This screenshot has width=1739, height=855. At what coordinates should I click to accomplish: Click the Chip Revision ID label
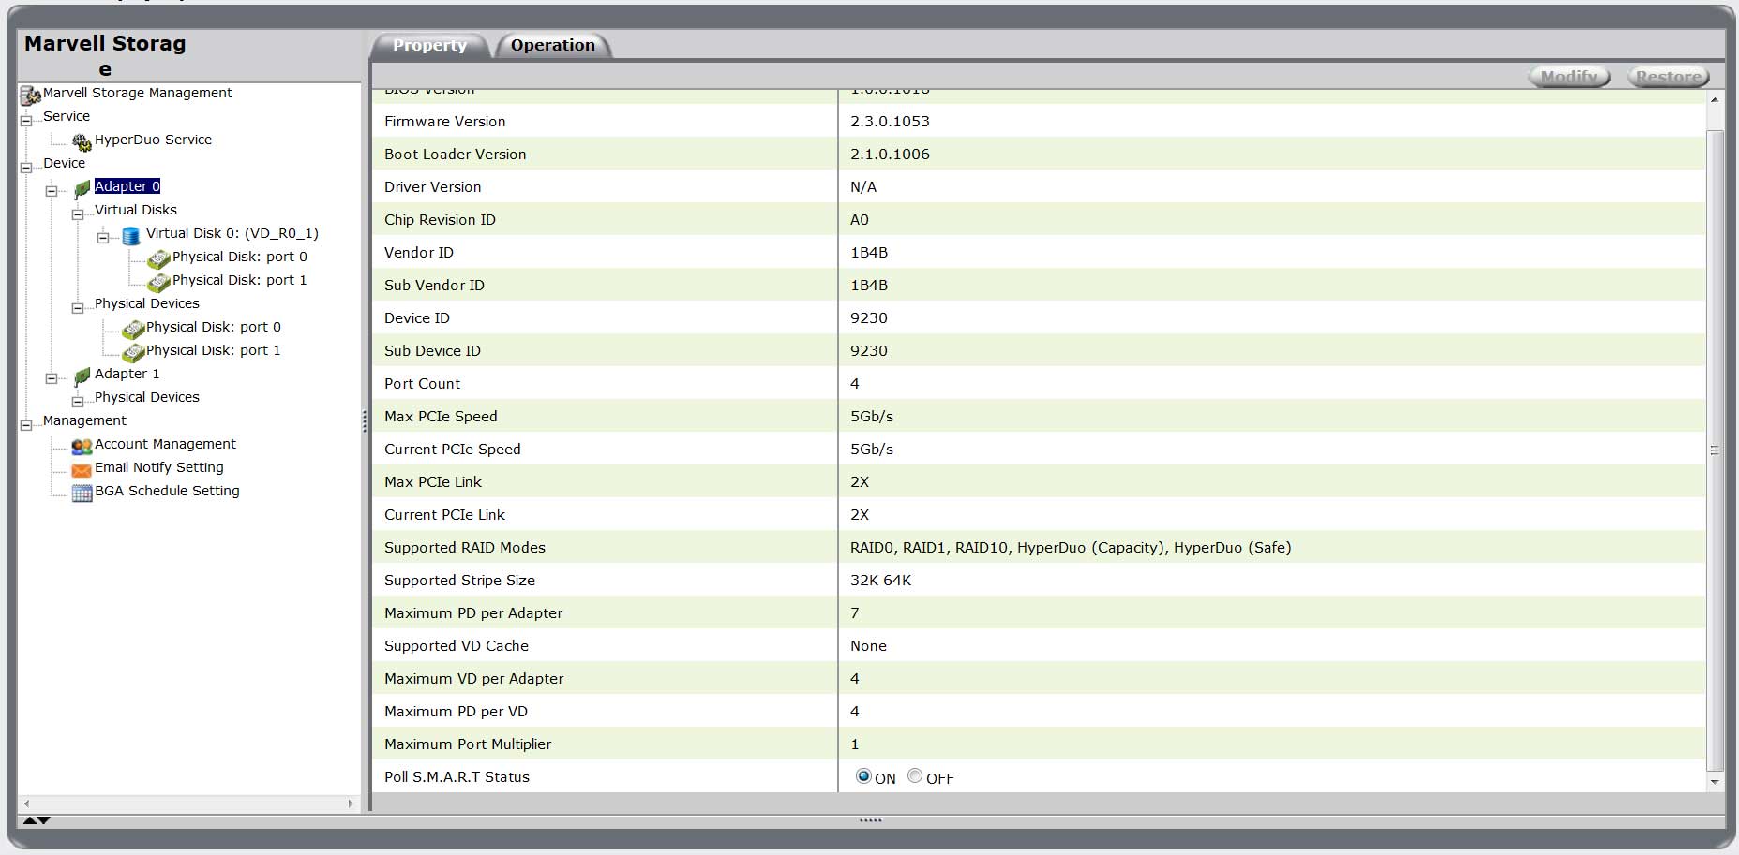[x=440, y=220]
